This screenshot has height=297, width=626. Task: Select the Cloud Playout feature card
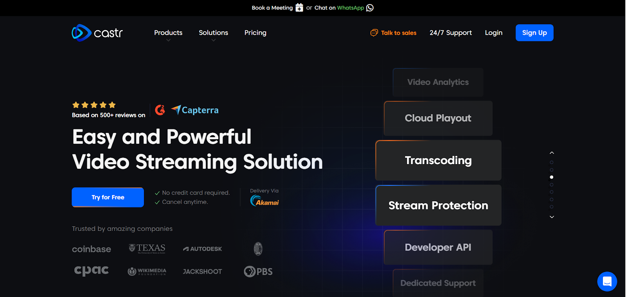[x=438, y=118]
